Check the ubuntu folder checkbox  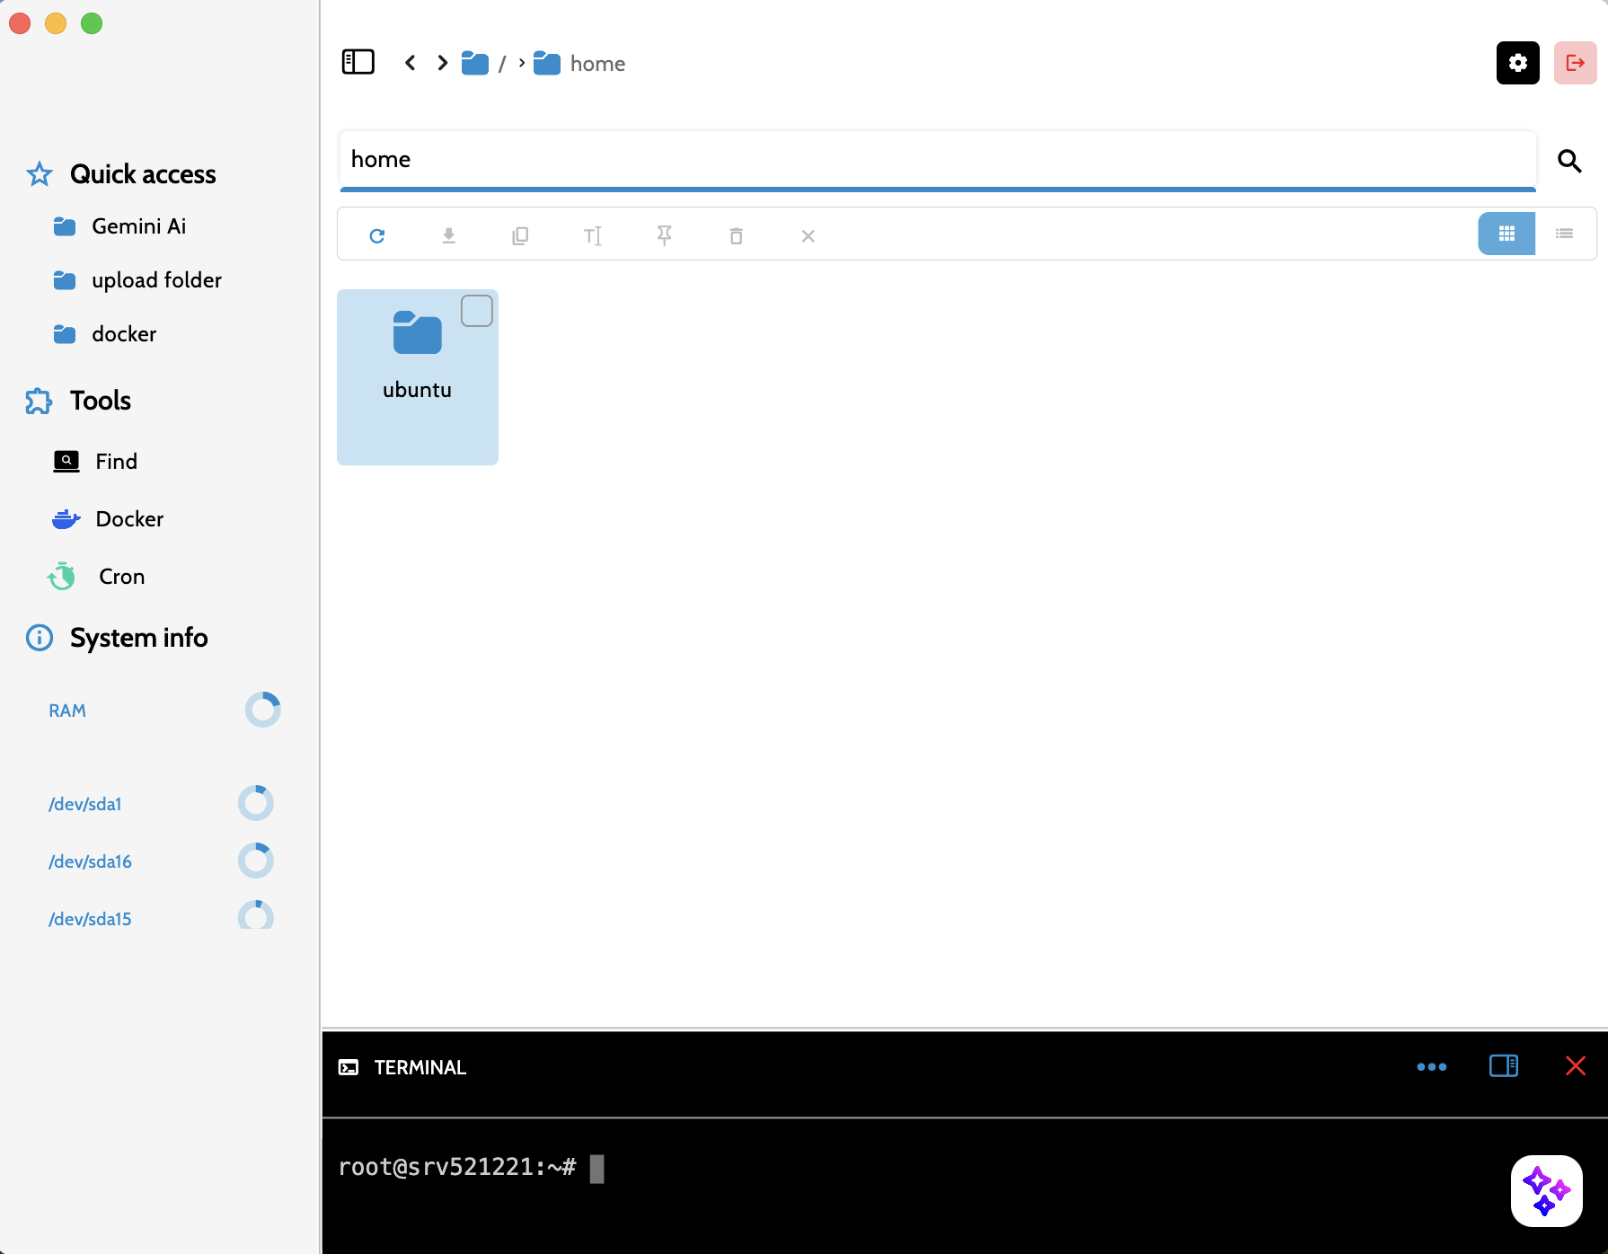coord(476,311)
